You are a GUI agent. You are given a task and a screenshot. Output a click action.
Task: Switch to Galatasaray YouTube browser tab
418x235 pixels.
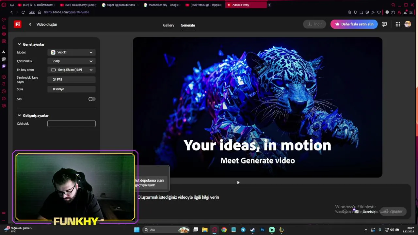coord(78,5)
